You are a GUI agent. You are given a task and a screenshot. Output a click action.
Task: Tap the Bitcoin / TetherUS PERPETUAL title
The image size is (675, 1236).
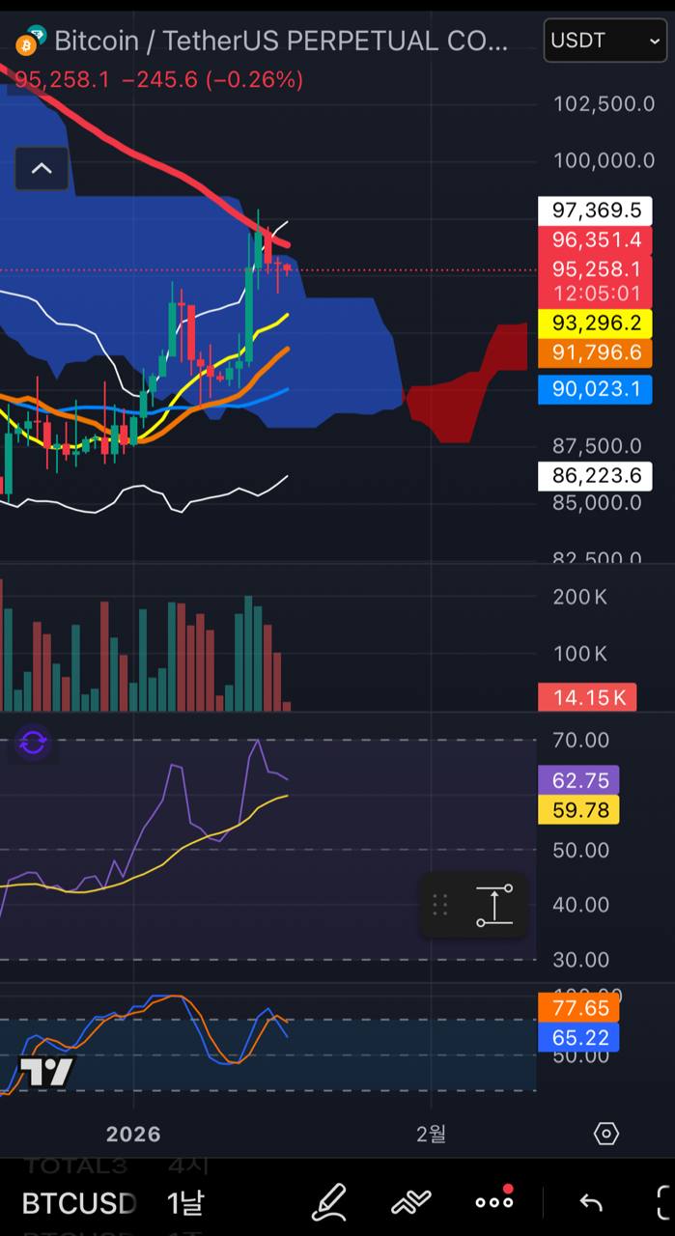tap(280, 41)
